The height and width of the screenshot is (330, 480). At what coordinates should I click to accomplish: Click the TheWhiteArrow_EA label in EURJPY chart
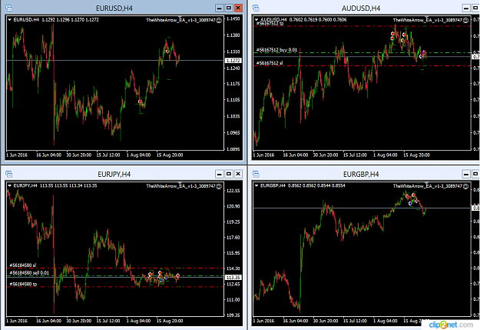coord(180,186)
